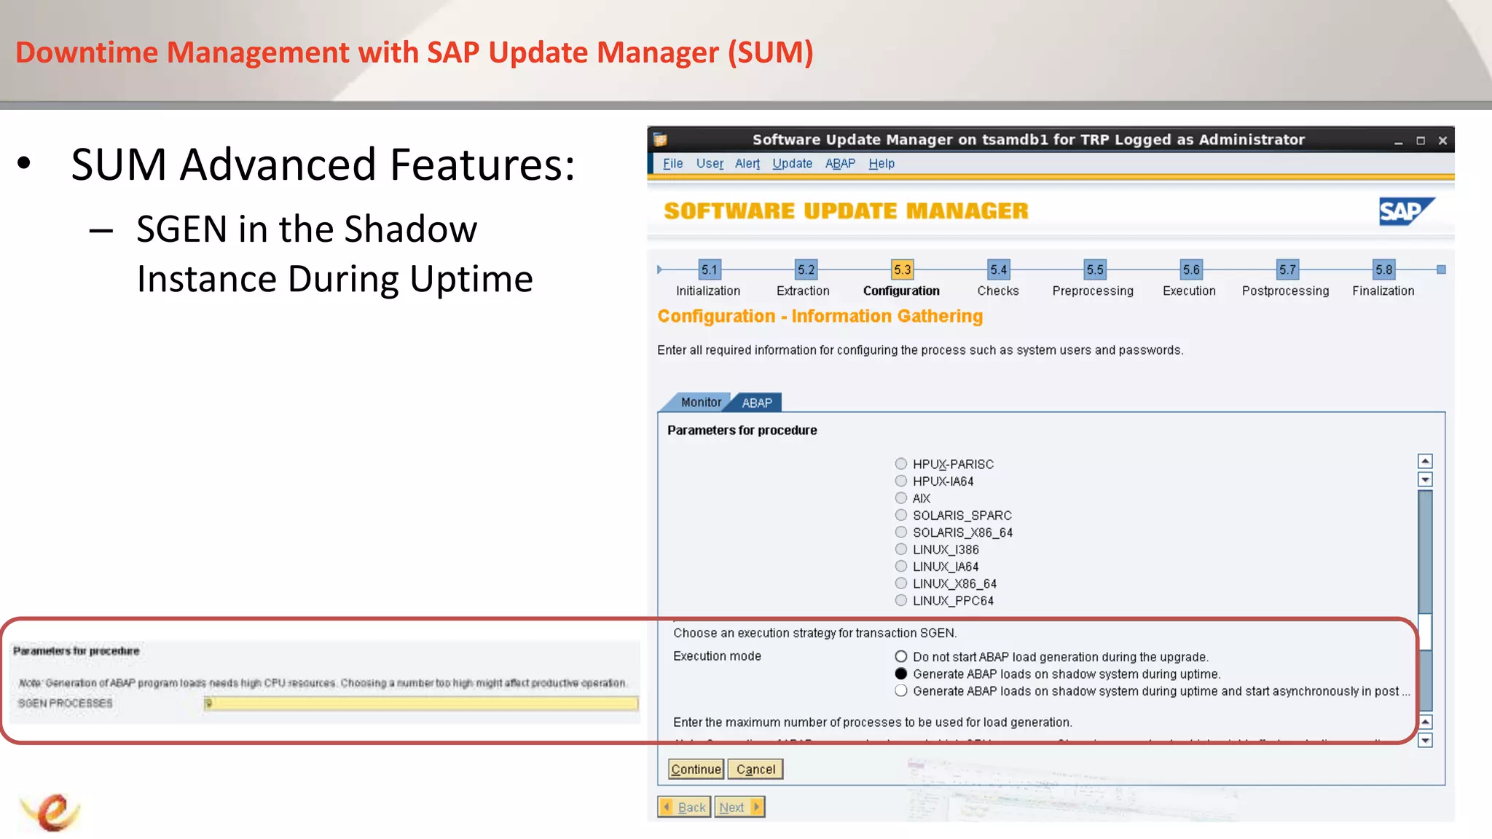This screenshot has width=1492, height=839.
Task: Click the 5.7 Postprocessing step marker
Action: (x=1287, y=269)
